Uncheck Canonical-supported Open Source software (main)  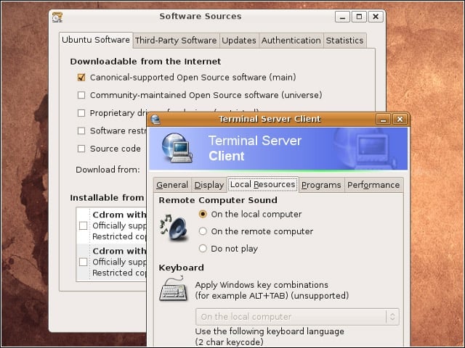click(81, 78)
